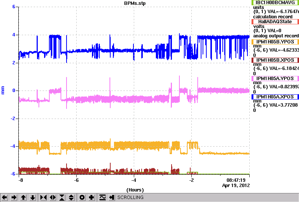The width and height of the screenshot is (299, 202).
Task: Pan the graph up with up arrow
Action: pos(23,198)
